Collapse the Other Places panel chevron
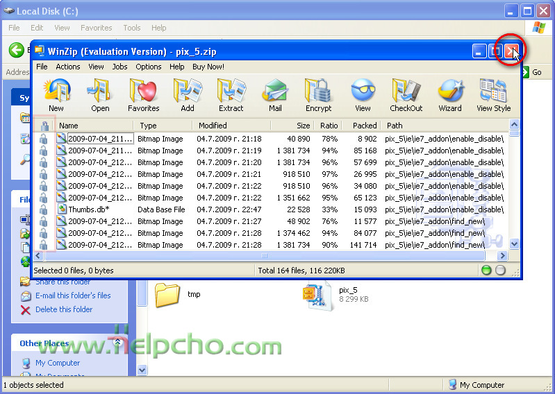This screenshot has width=555, height=394. (118, 342)
